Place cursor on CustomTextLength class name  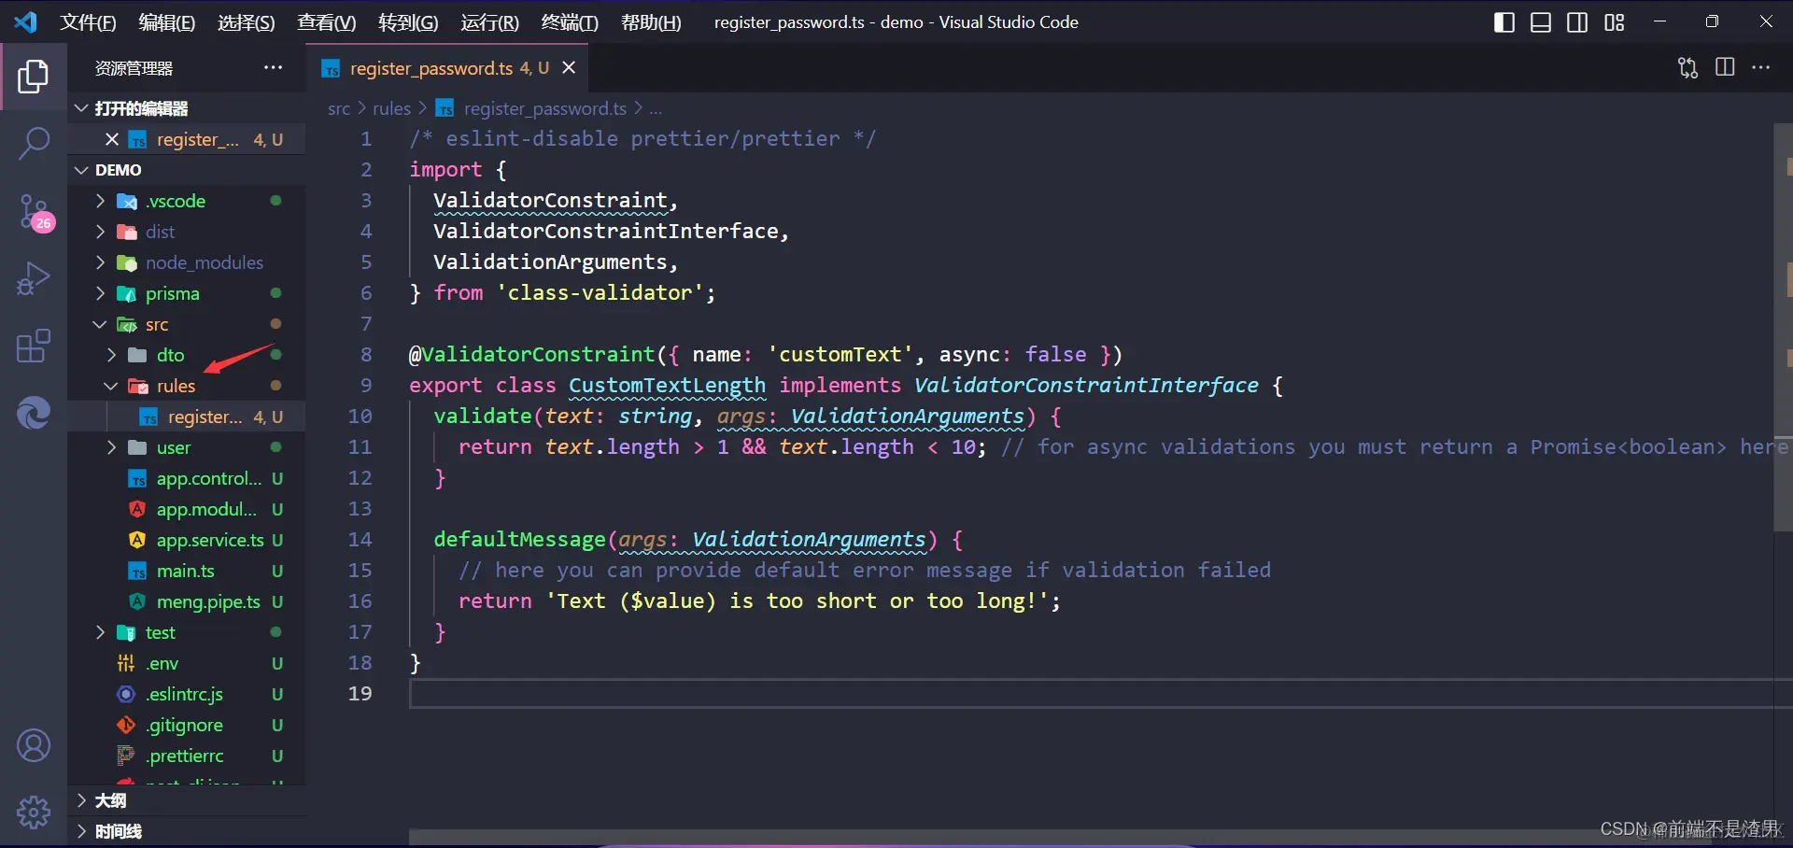[667, 386]
